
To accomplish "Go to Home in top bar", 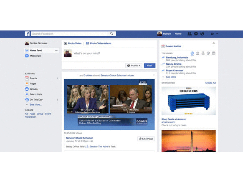I will coord(178,34).
